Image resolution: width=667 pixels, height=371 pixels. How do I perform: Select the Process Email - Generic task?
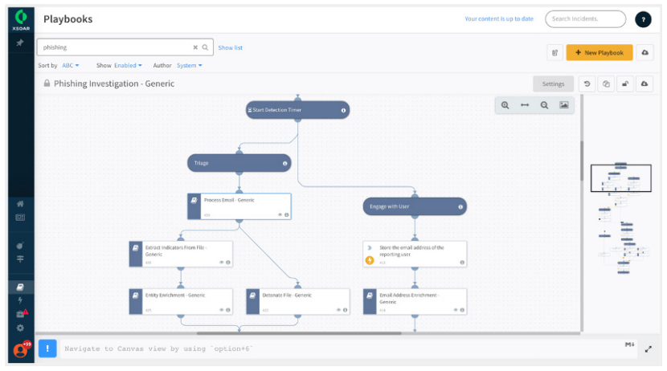pyautogui.click(x=239, y=206)
